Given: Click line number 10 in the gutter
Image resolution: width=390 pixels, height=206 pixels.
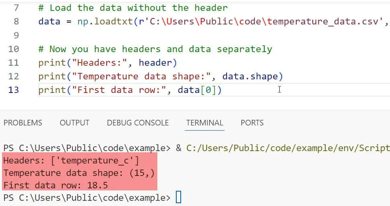Looking at the screenshot, I should (14, 49).
